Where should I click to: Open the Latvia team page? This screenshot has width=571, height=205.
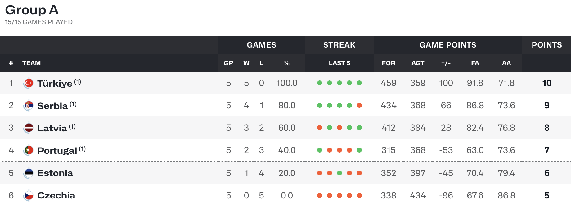click(52, 128)
